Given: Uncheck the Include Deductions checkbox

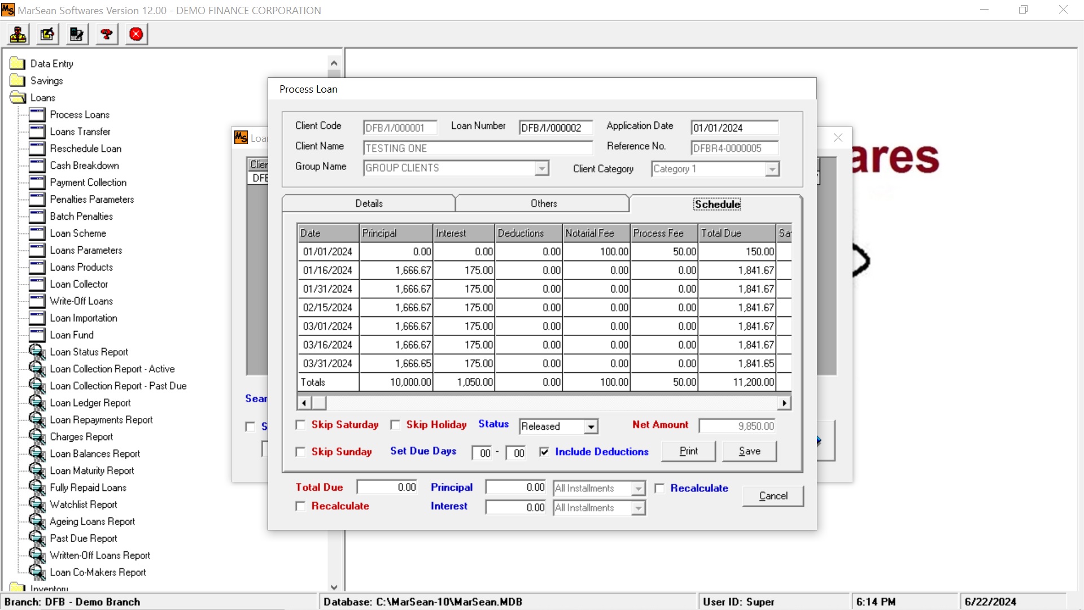Looking at the screenshot, I should (x=544, y=452).
